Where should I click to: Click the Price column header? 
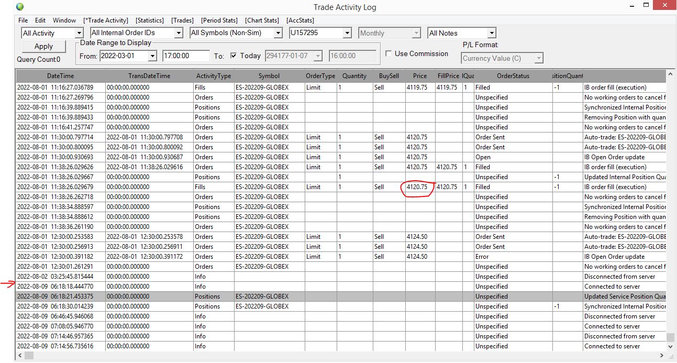tap(420, 76)
